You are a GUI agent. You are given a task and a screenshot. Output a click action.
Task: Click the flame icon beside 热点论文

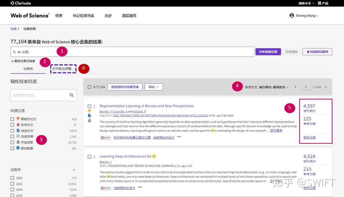click(18, 124)
